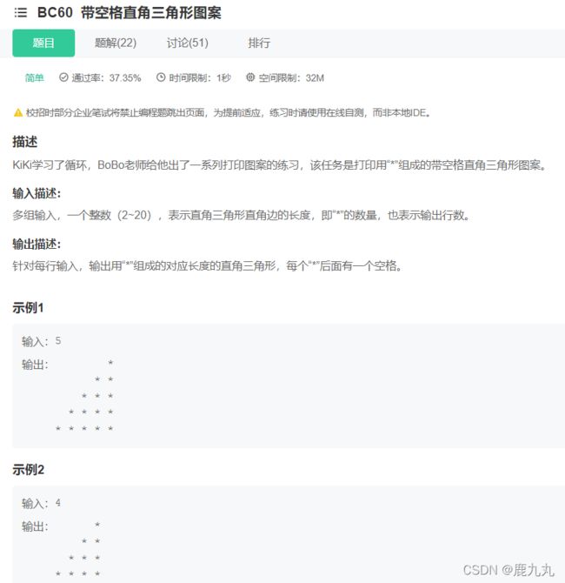This screenshot has width=565, height=583.
Task: Click the CSDN @鹿九丸 watermark
Action: pyautogui.click(x=508, y=569)
